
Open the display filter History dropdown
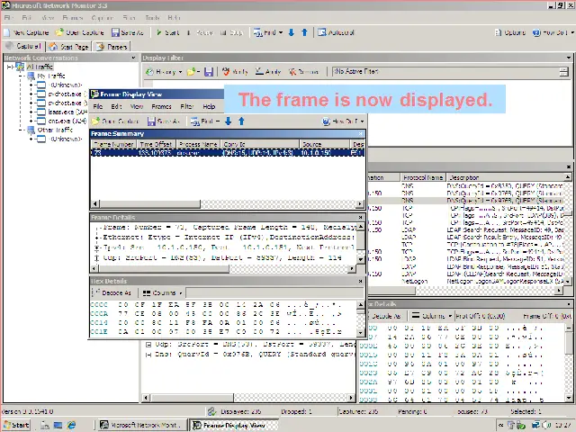pyautogui.click(x=164, y=72)
